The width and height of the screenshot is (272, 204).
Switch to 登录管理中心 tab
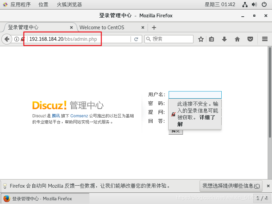[x=39, y=28]
